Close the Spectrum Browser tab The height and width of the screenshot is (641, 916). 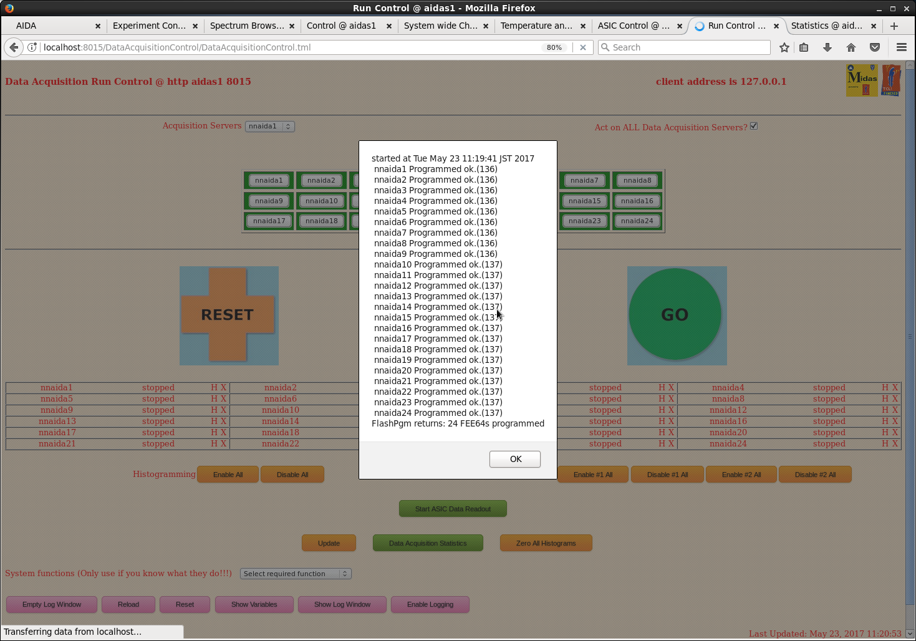(x=292, y=26)
